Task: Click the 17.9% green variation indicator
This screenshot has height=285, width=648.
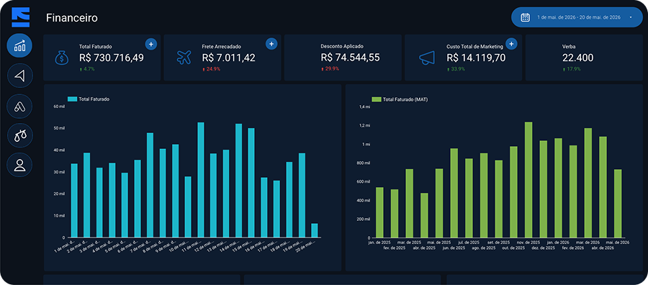Action: (x=572, y=69)
